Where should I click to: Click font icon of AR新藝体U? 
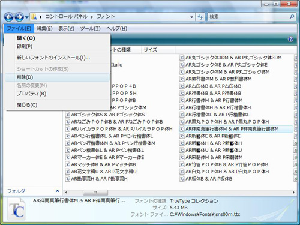pos(182,150)
